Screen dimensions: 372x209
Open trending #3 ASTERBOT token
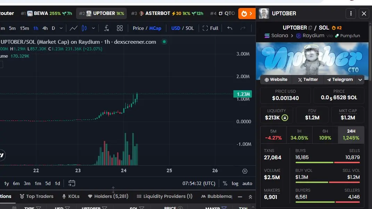pyautogui.click(x=167, y=14)
